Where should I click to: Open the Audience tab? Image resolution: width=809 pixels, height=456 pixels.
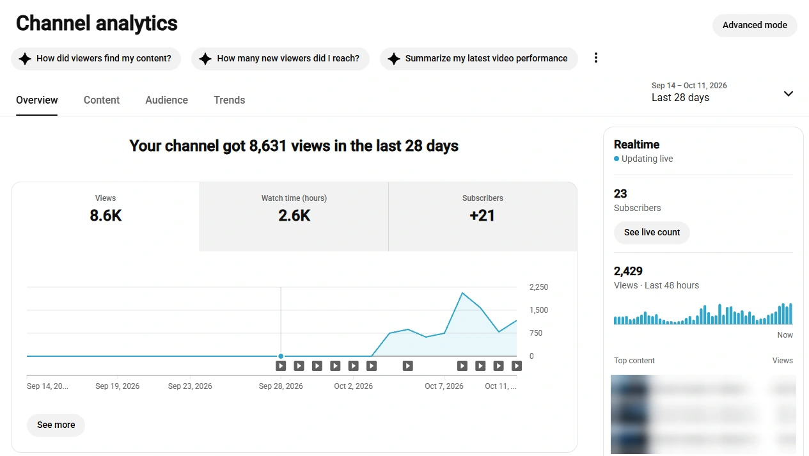coord(166,100)
